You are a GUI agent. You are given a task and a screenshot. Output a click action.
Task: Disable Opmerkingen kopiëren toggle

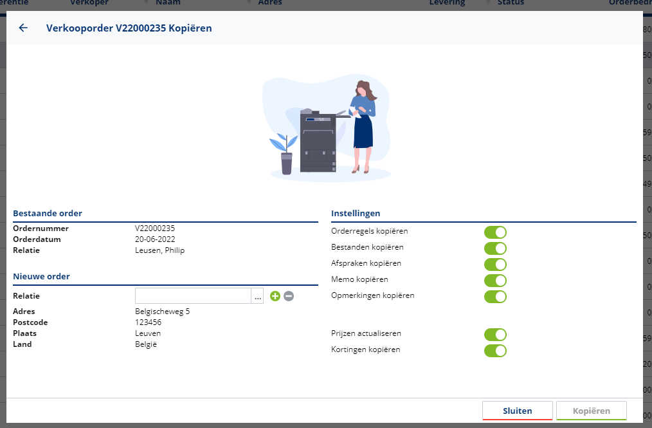(495, 297)
